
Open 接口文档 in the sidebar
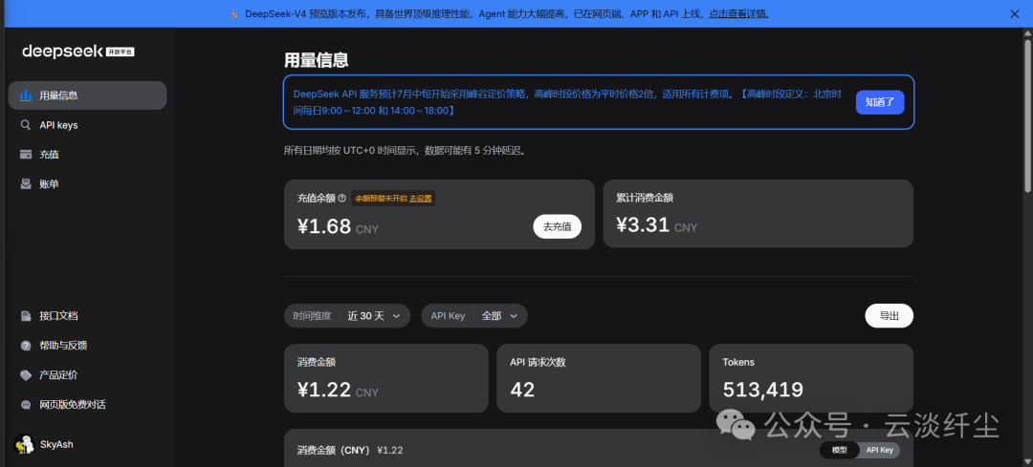87,316
